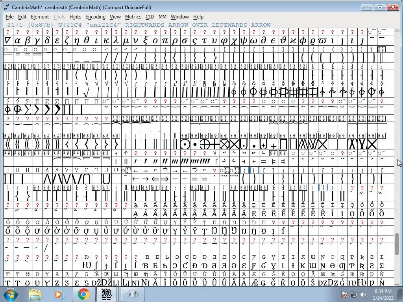Select the italic xi ξ glyph cell
This screenshot has height=302, width=403.
coord(146,41)
